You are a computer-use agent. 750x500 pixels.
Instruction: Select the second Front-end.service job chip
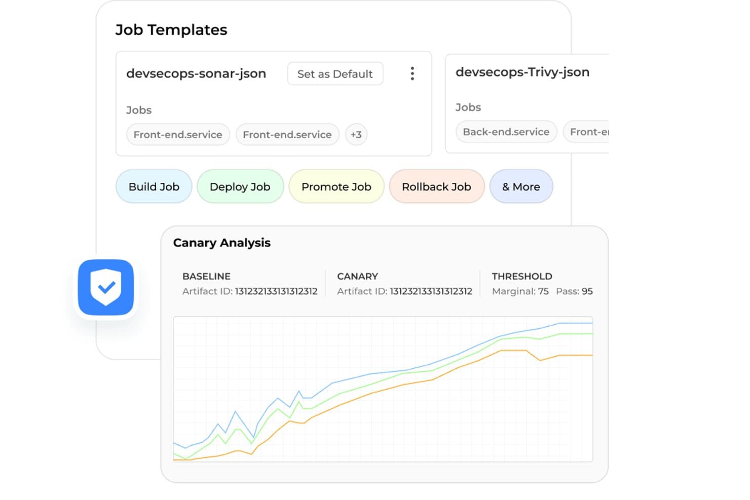[287, 135]
